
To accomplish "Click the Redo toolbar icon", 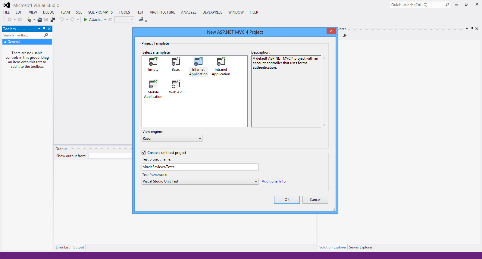I will click(72, 20).
